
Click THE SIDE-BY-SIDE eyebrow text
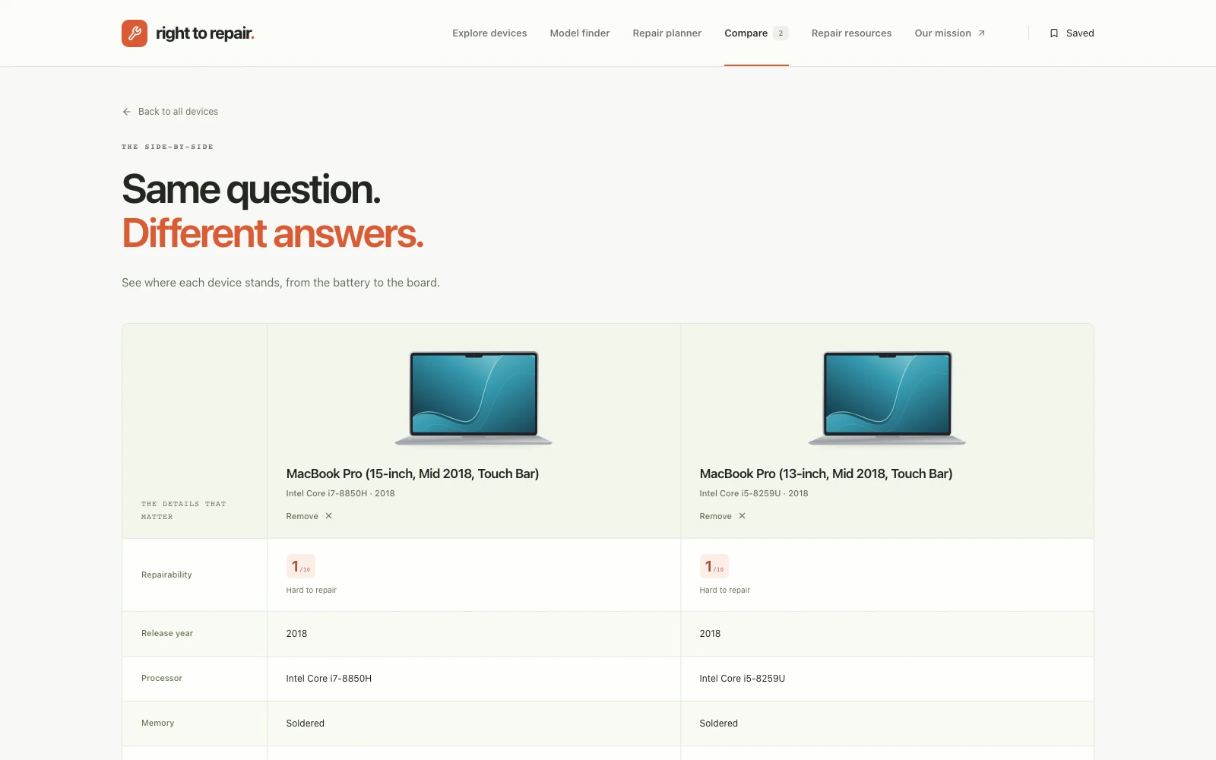pos(167,147)
